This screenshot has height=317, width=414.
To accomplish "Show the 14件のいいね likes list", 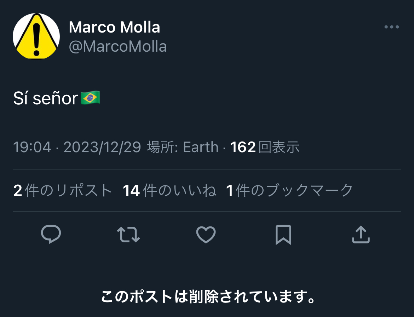I will (x=169, y=190).
